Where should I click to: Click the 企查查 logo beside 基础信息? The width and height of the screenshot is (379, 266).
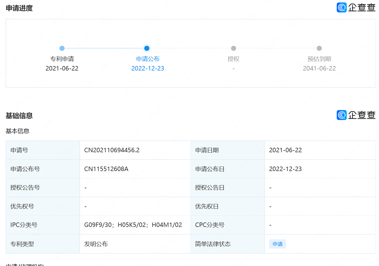(356, 115)
